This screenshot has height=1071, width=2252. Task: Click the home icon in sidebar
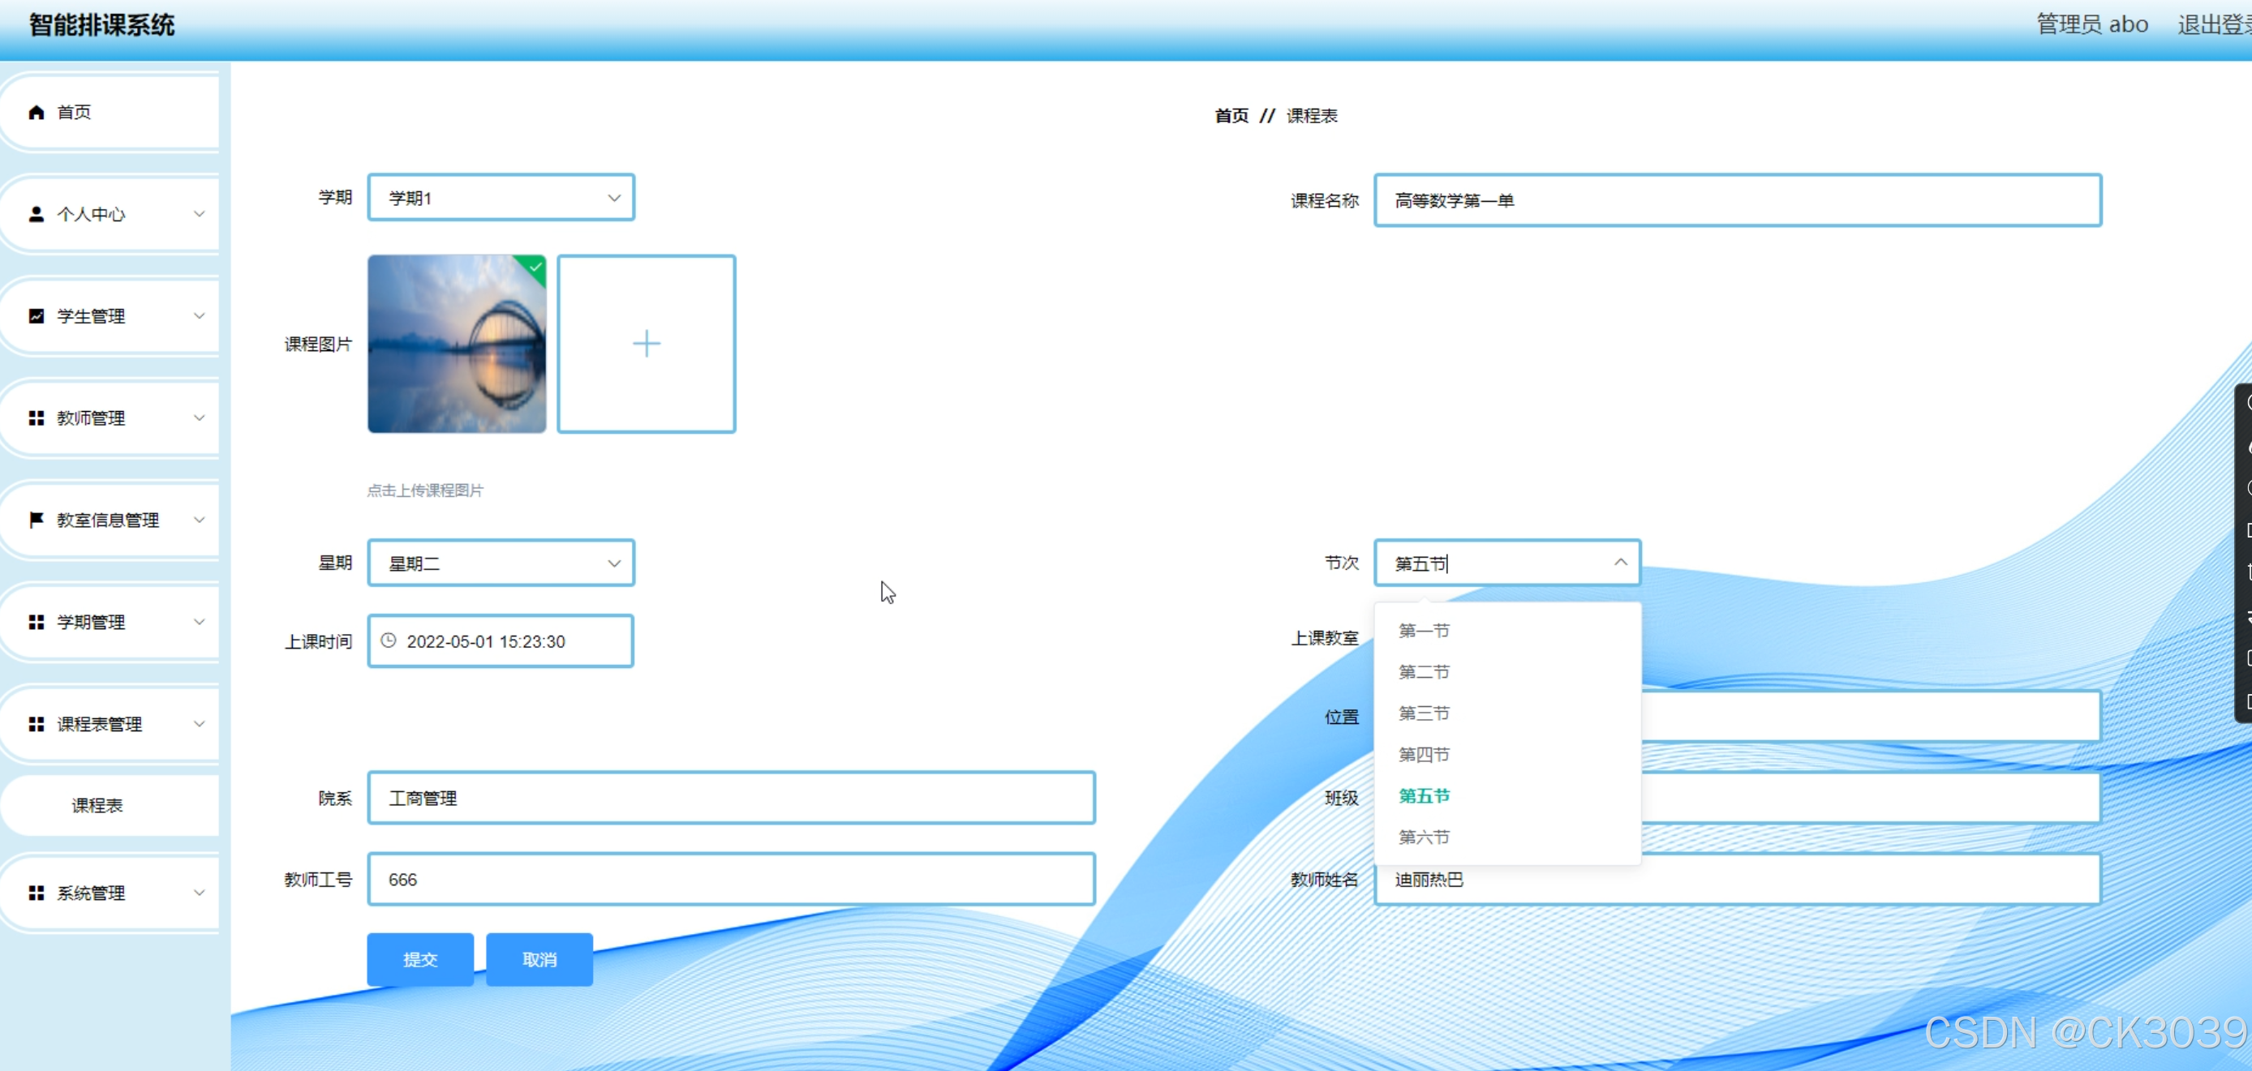(x=36, y=112)
